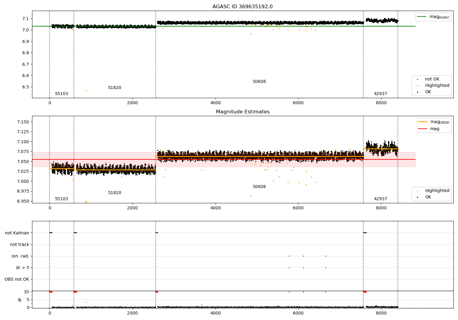
Task: Click the red line swatch beside 'mag' legend
Action: (x=423, y=129)
